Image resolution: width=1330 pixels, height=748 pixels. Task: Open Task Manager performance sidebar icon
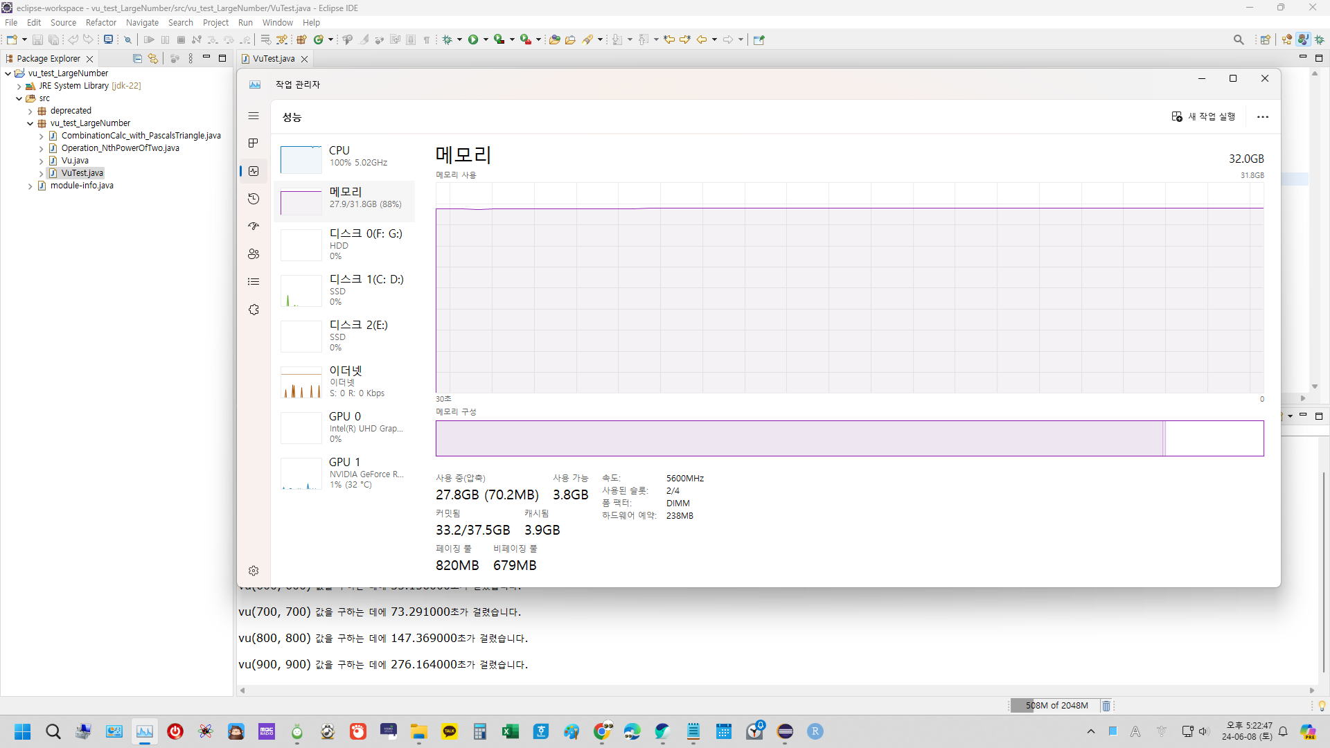254,171
